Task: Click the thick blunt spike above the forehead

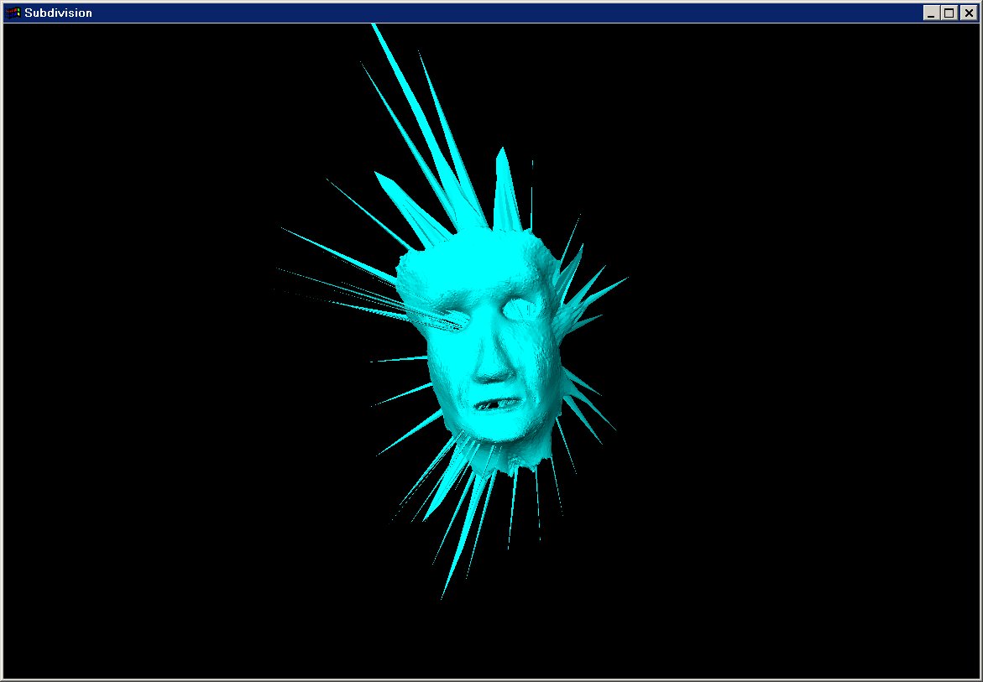Action: (505, 189)
